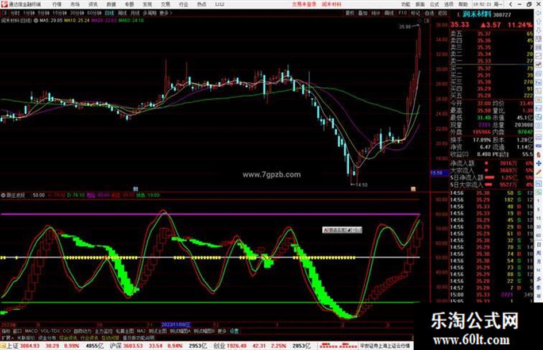Click the MA indicator settings circle icon

(36, 21)
